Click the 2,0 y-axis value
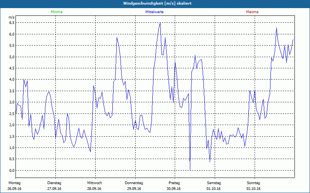The height and width of the screenshot is (193, 310). click(x=12, y=125)
